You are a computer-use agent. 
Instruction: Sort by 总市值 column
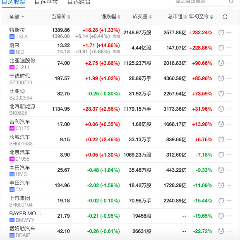177,17
